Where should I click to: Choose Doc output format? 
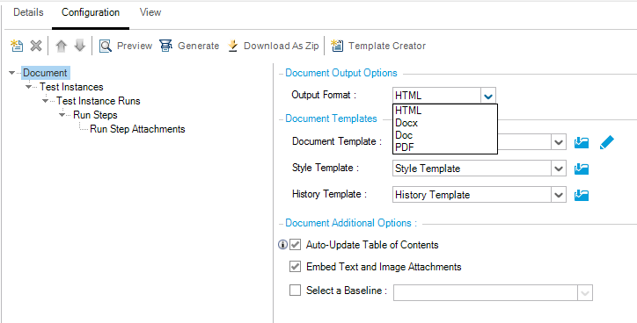445,135
